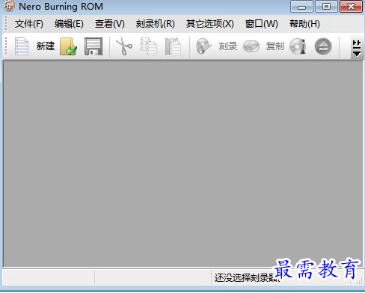Click the Nero Burning ROM title icon

9,6
